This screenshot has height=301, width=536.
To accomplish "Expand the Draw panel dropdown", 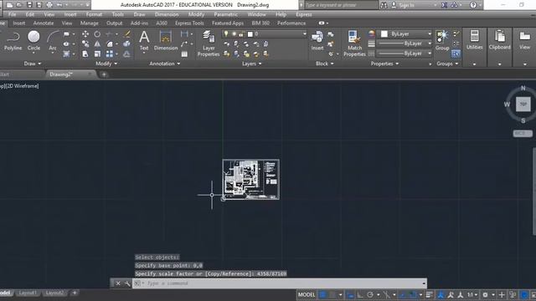I will click(33, 64).
